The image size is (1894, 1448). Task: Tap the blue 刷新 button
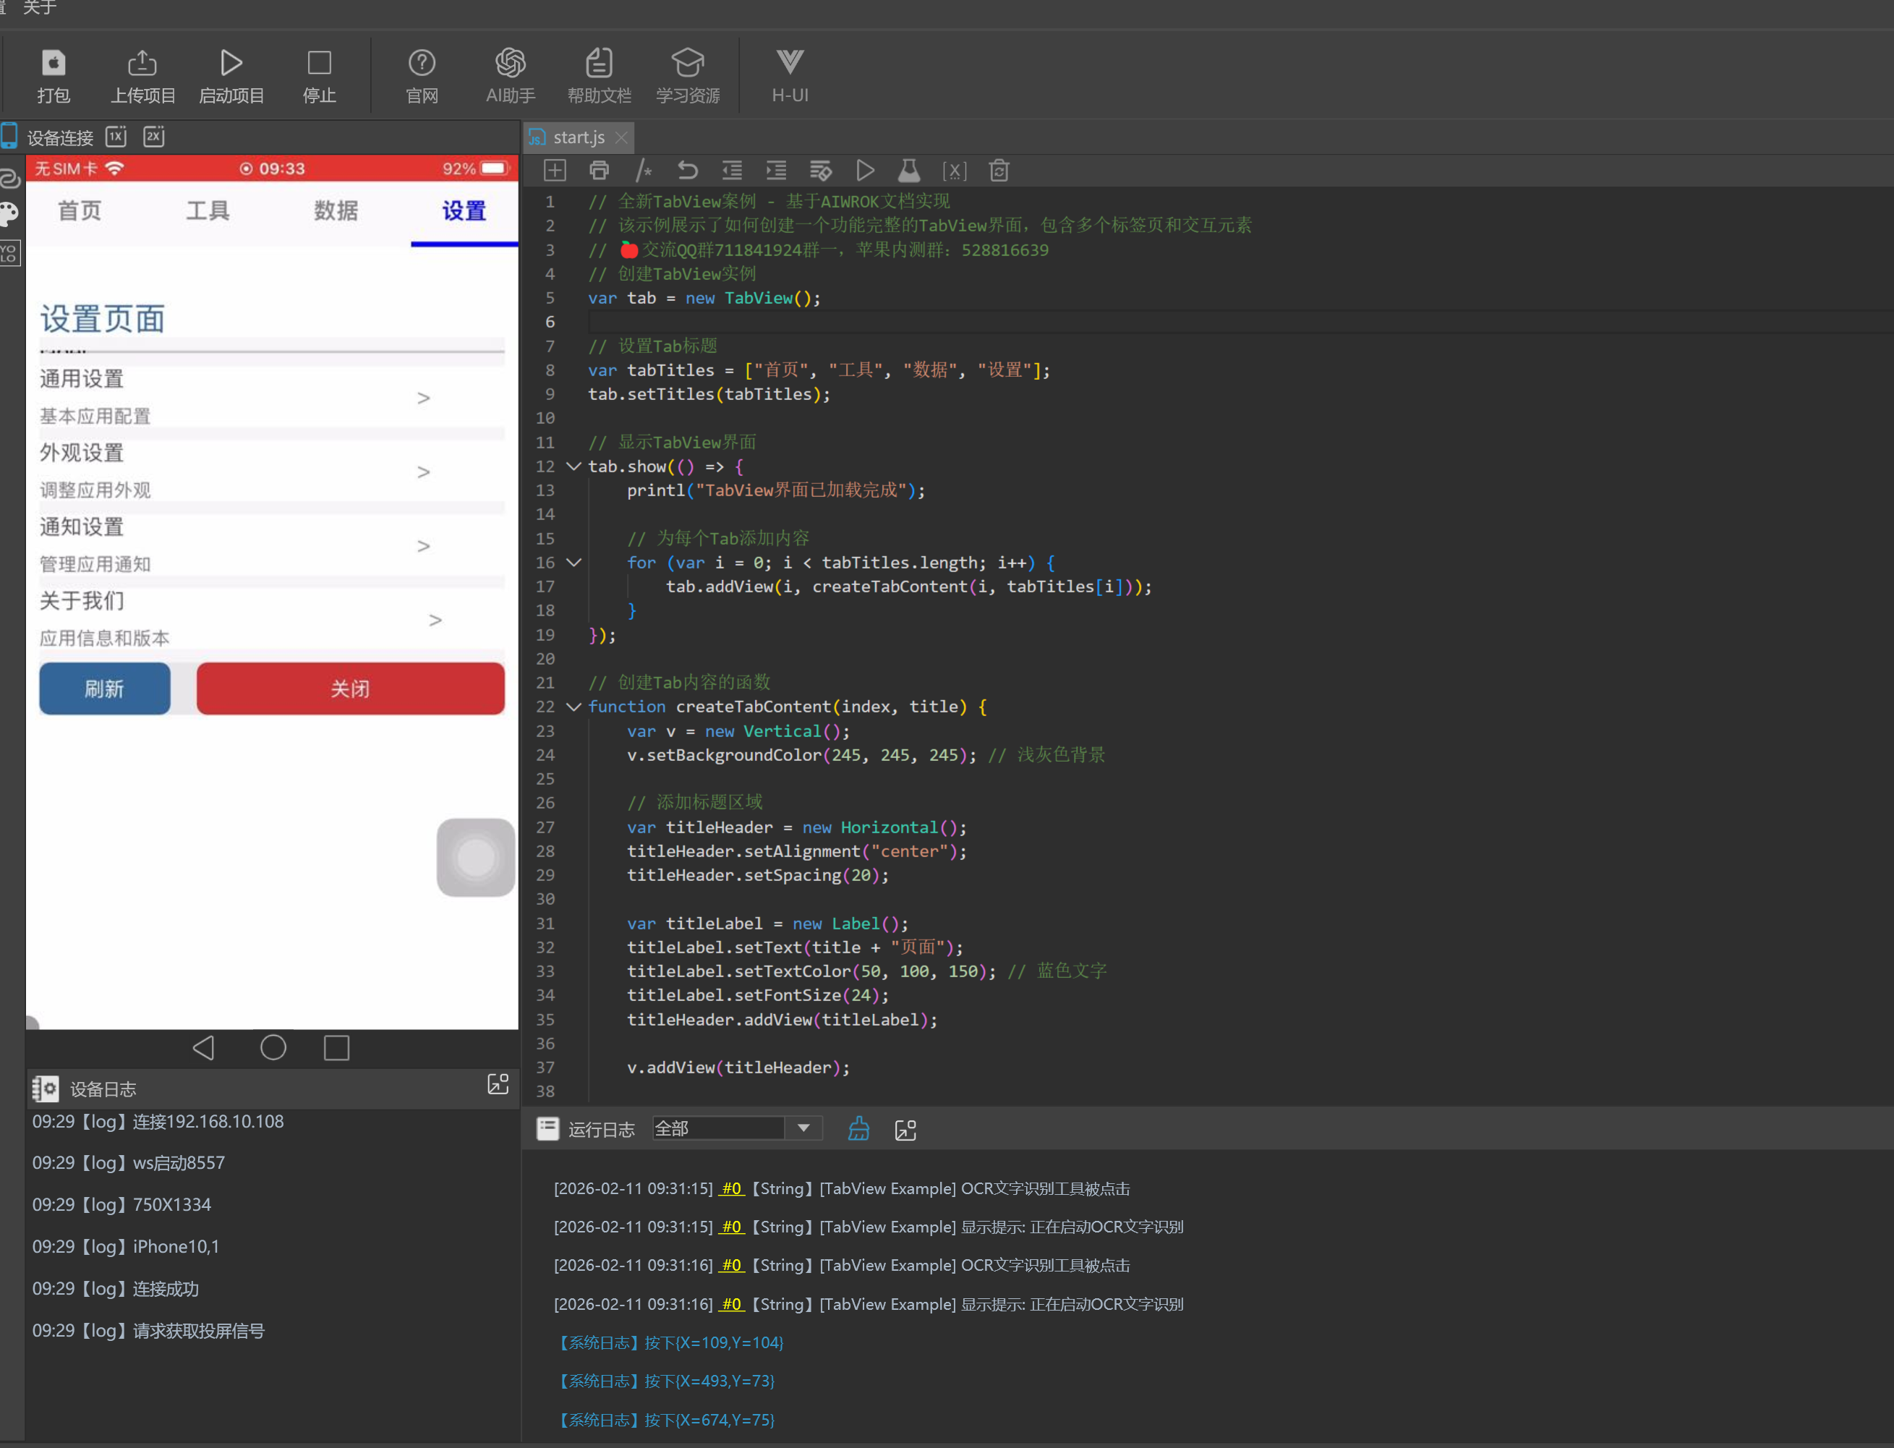click(x=104, y=689)
